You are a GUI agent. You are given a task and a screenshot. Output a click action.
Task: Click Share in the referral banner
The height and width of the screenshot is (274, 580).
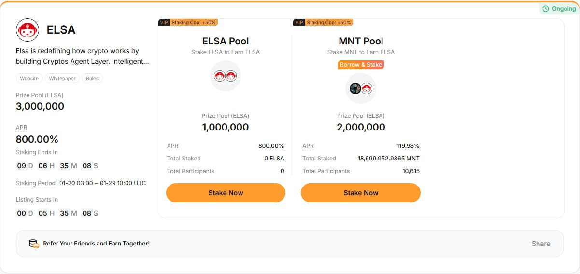point(540,244)
